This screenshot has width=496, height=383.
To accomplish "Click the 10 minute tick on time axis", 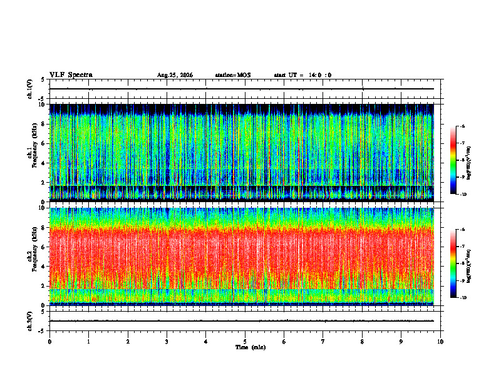I will tap(440, 342).
